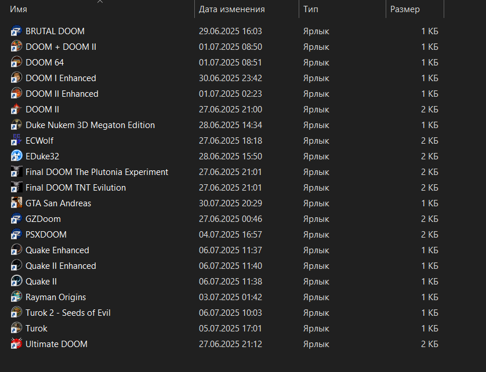
Task: Click the file name Final DOOM The Plutonia Experiment
Action: pyautogui.click(x=97, y=172)
